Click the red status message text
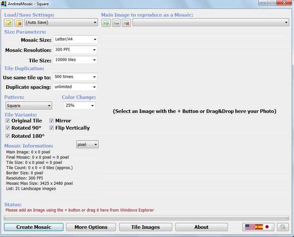The width and height of the screenshot is (294, 237). pos(80,210)
